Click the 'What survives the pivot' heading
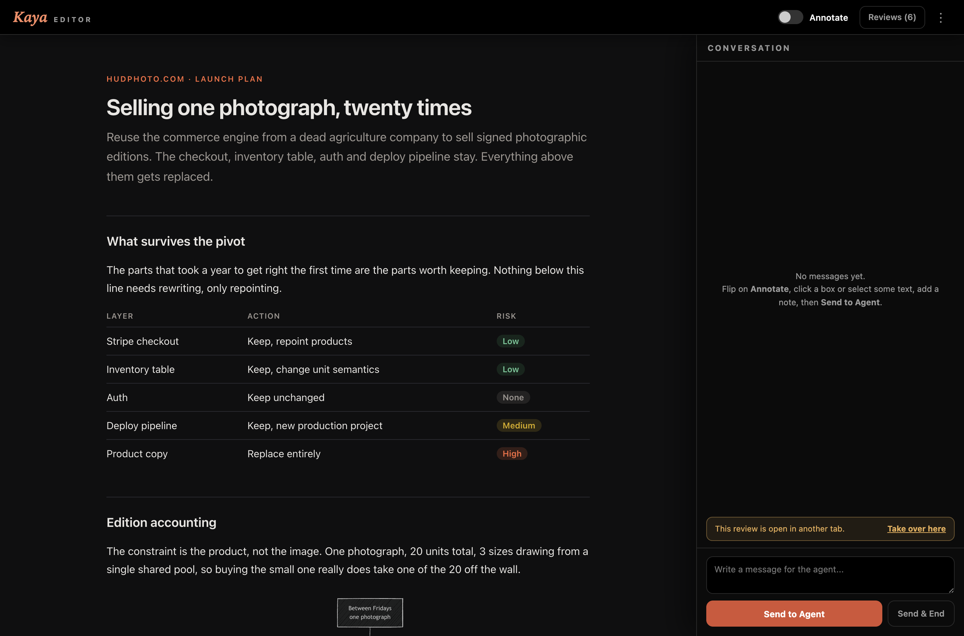964x636 pixels. [176, 241]
